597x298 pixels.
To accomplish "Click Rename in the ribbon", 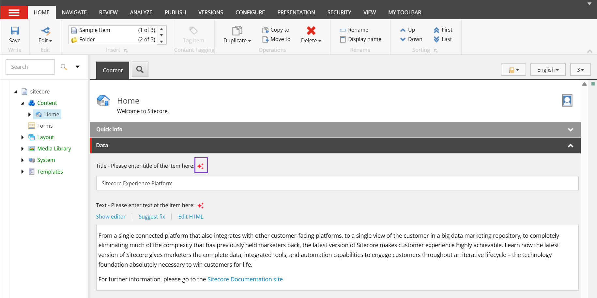I will pos(354,30).
